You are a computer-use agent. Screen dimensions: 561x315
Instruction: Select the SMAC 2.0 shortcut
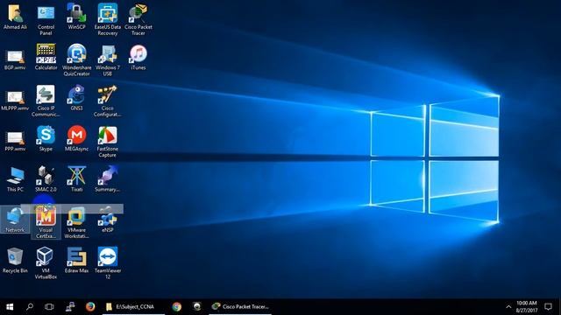[x=46, y=179]
